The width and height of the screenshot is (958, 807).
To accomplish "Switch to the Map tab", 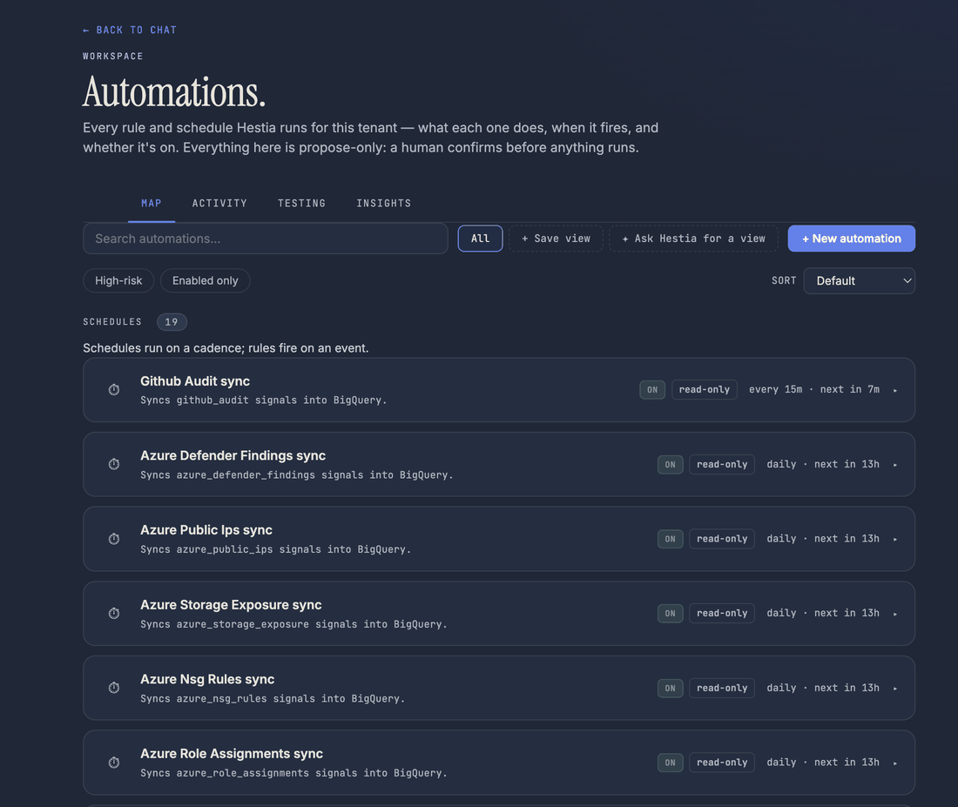I will coord(152,204).
